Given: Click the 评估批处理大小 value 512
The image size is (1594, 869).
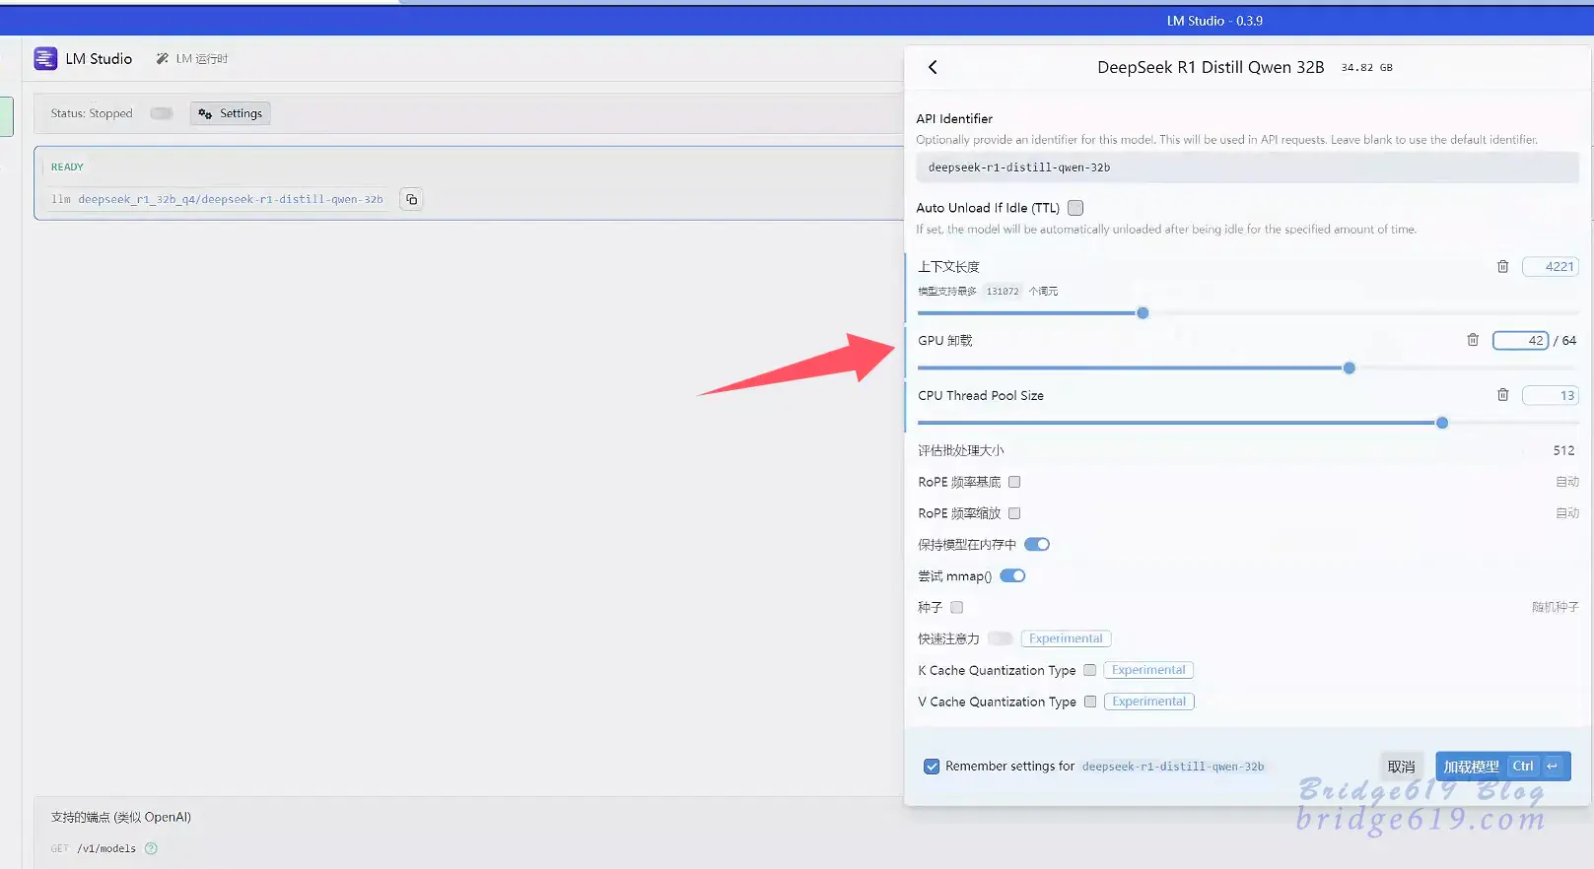Looking at the screenshot, I should (x=1563, y=450).
